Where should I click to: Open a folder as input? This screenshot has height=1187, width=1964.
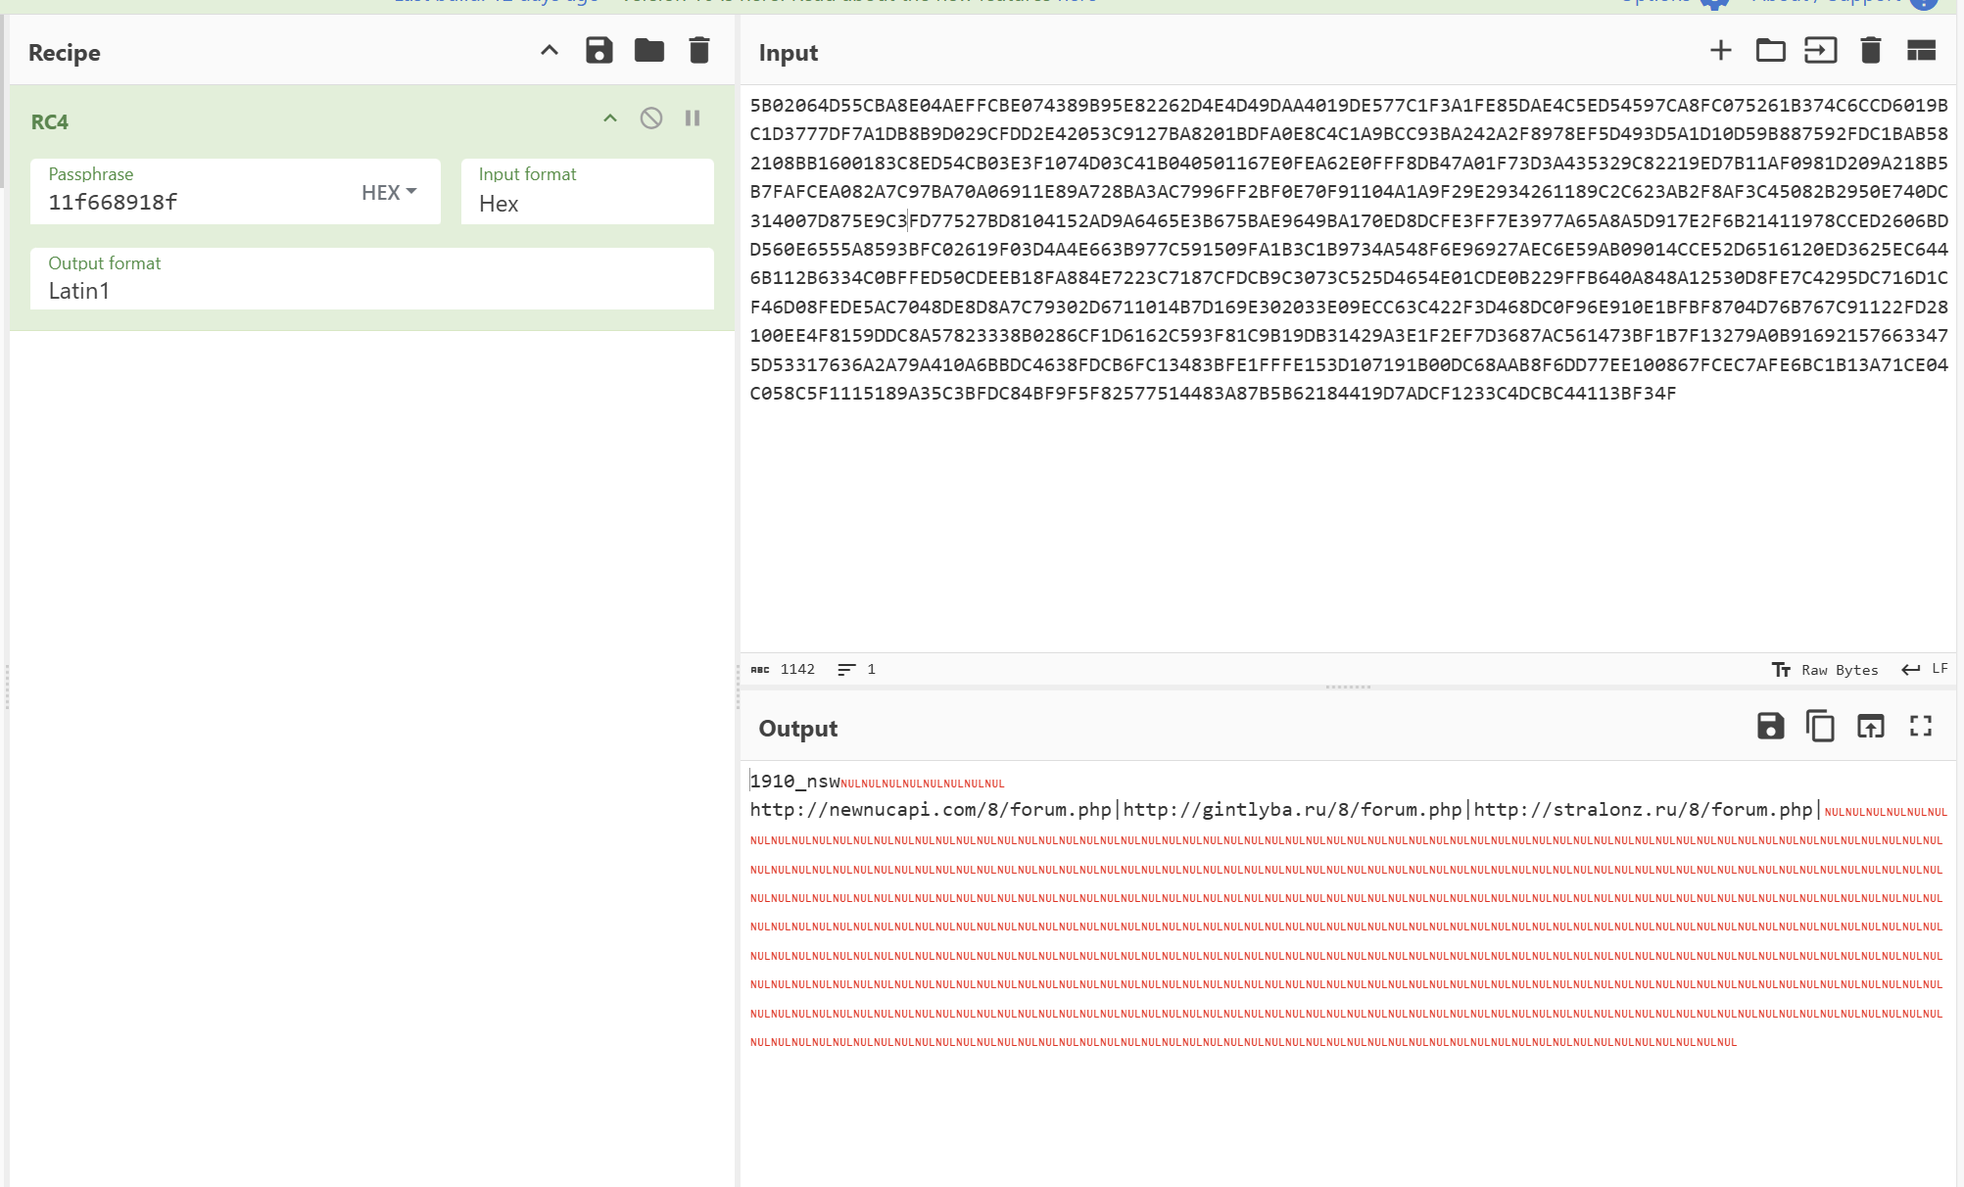pos(1770,51)
